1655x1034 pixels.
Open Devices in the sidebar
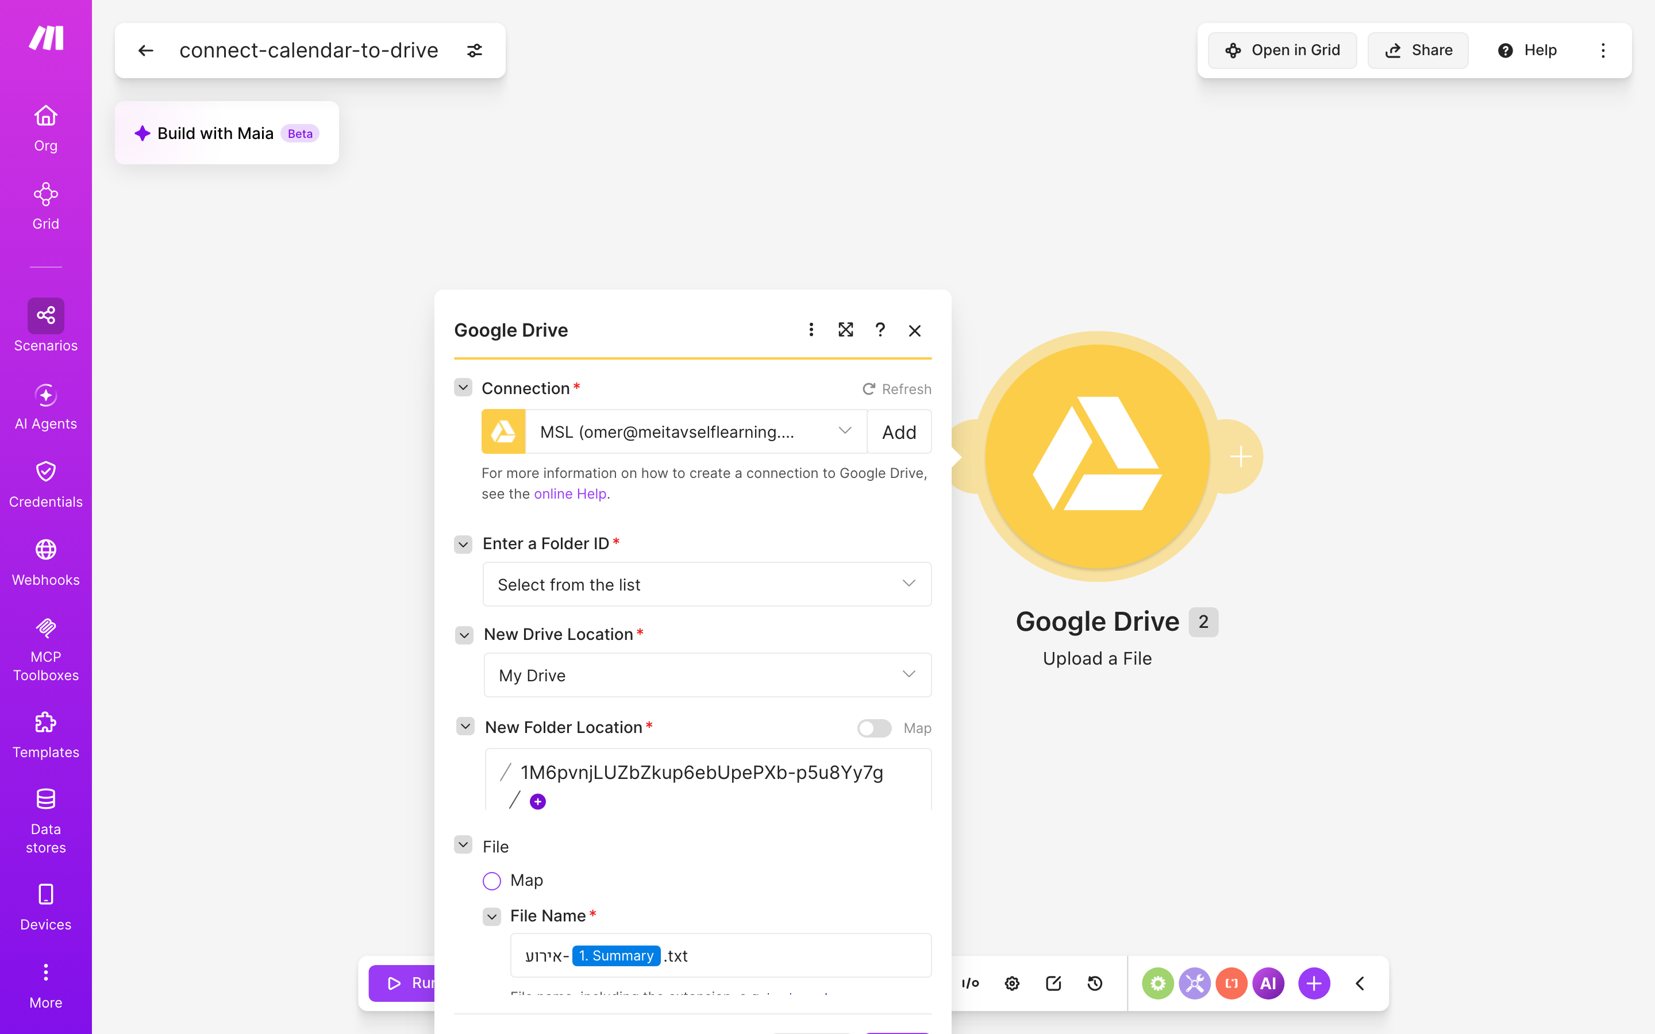[x=46, y=908]
